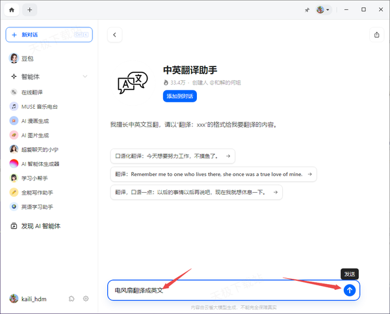Click 添加到对话 button
The width and height of the screenshot is (390, 314).
(179, 96)
